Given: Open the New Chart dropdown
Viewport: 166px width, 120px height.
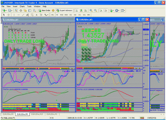Looking at the screenshot, I should [5, 10].
